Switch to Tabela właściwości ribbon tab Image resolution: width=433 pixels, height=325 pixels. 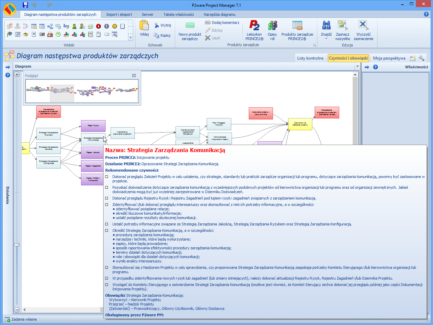(179, 14)
